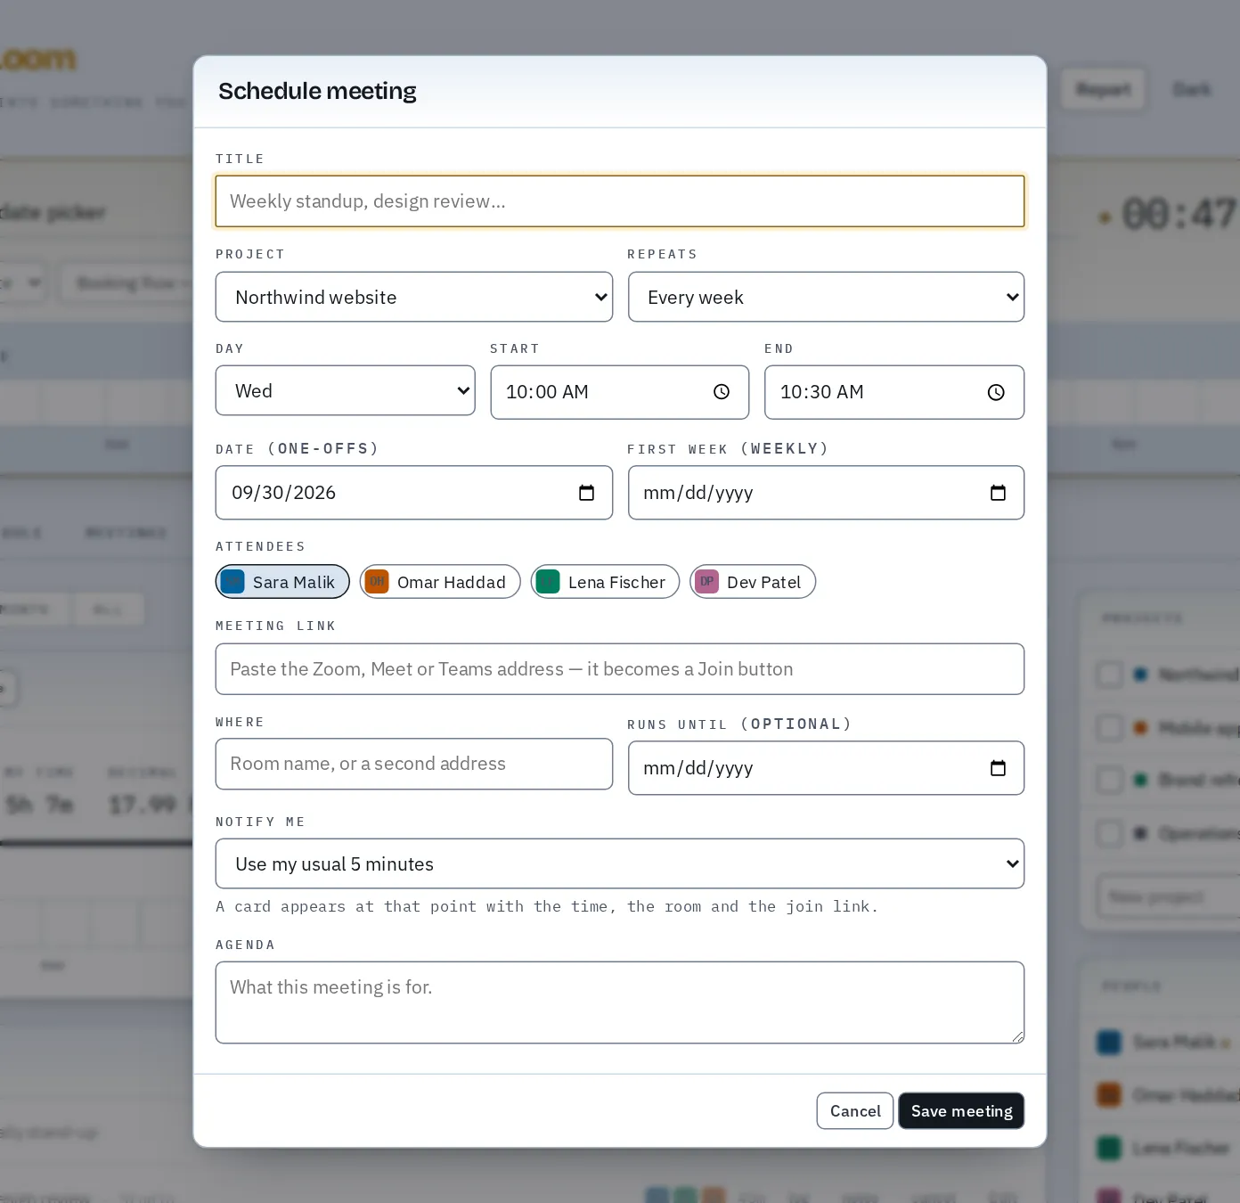
Task: Open the calendar icon for Date (one-offs)
Action: coord(586,493)
